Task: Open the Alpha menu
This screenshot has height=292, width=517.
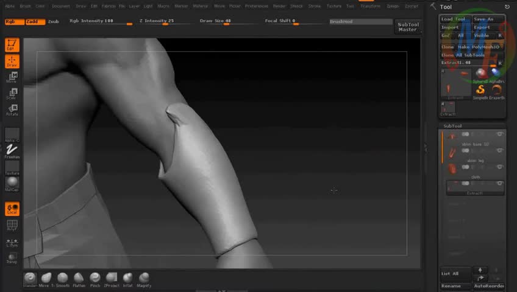Action: 10,6
